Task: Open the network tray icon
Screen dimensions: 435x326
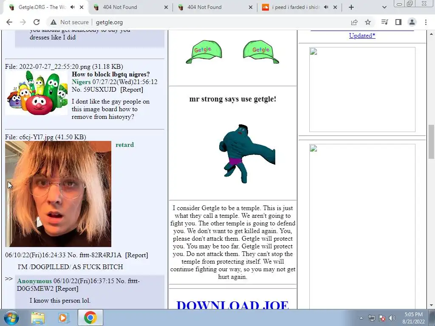Action: (371, 318)
